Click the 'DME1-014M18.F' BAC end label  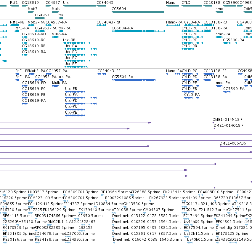227,120
